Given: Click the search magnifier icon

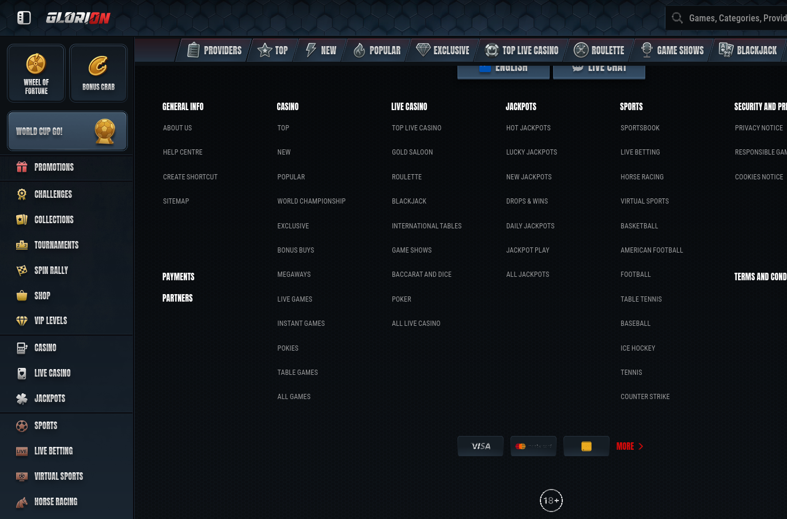Looking at the screenshot, I should (678, 18).
